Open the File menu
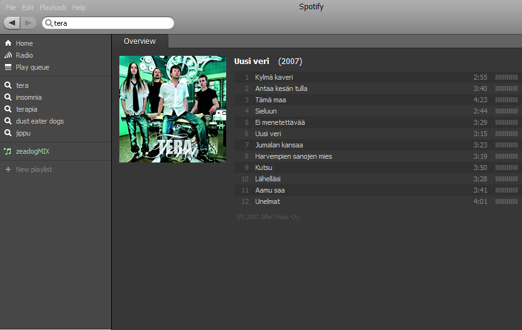522x330 pixels. (x=11, y=8)
